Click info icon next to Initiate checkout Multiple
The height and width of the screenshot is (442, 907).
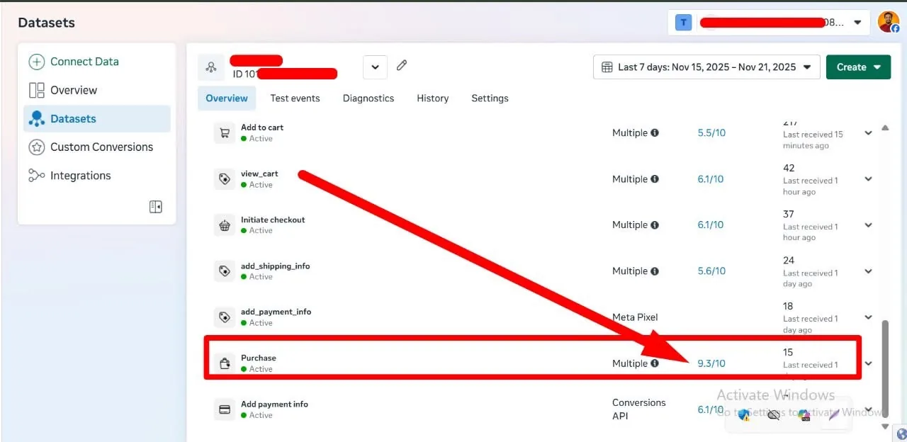point(655,225)
